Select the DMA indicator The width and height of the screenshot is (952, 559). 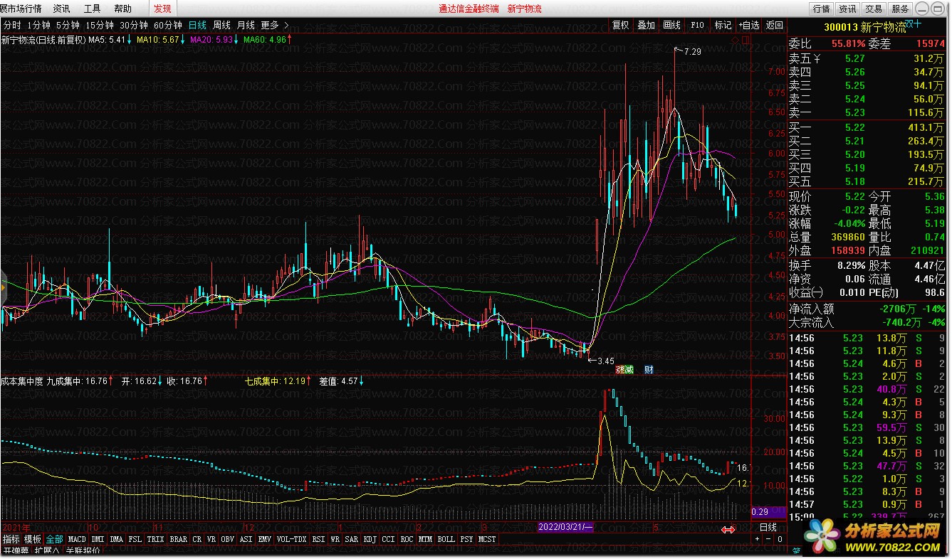(117, 540)
